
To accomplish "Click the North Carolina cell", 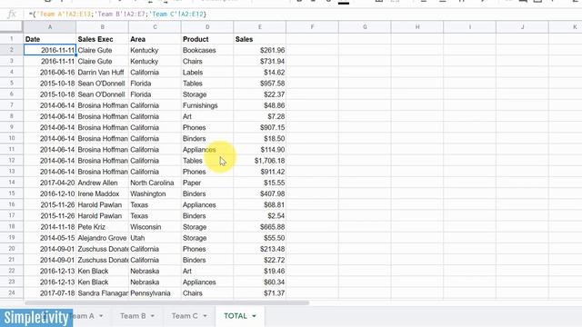I will pyautogui.click(x=155, y=183).
